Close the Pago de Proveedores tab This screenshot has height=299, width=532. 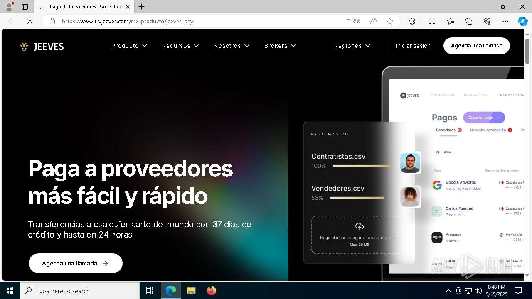[128, 7]
